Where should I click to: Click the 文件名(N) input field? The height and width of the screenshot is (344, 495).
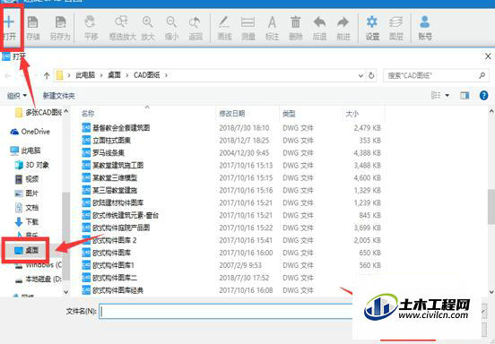226,312
